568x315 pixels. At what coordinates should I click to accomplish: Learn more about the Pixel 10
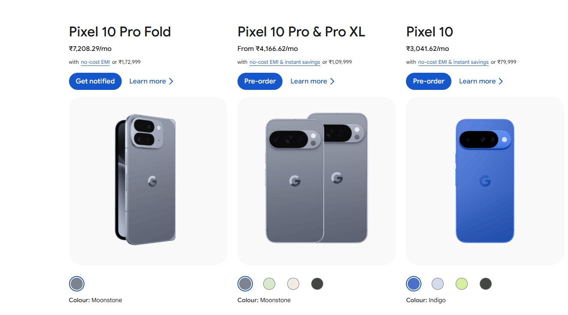click(477, 81)
